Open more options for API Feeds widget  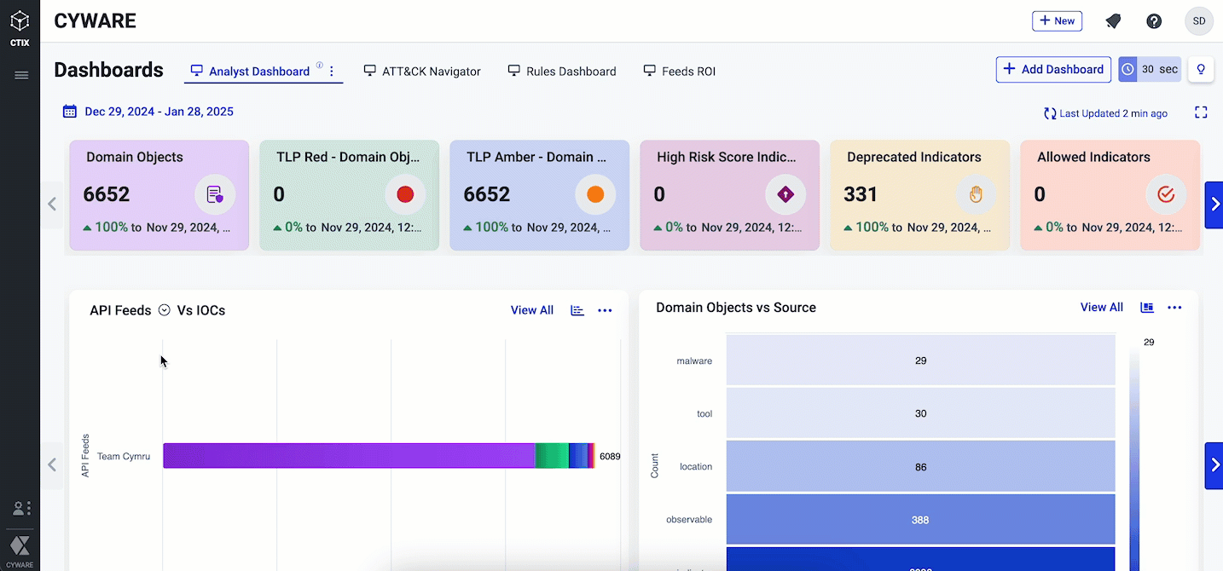coord(605,310)
